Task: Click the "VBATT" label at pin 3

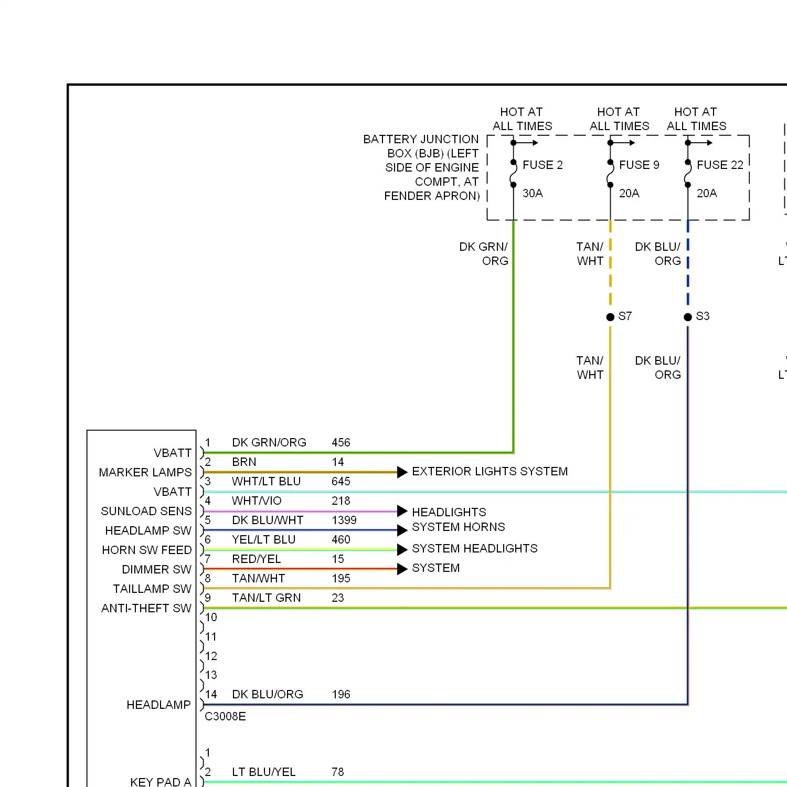Action: [x=173, y=492]
